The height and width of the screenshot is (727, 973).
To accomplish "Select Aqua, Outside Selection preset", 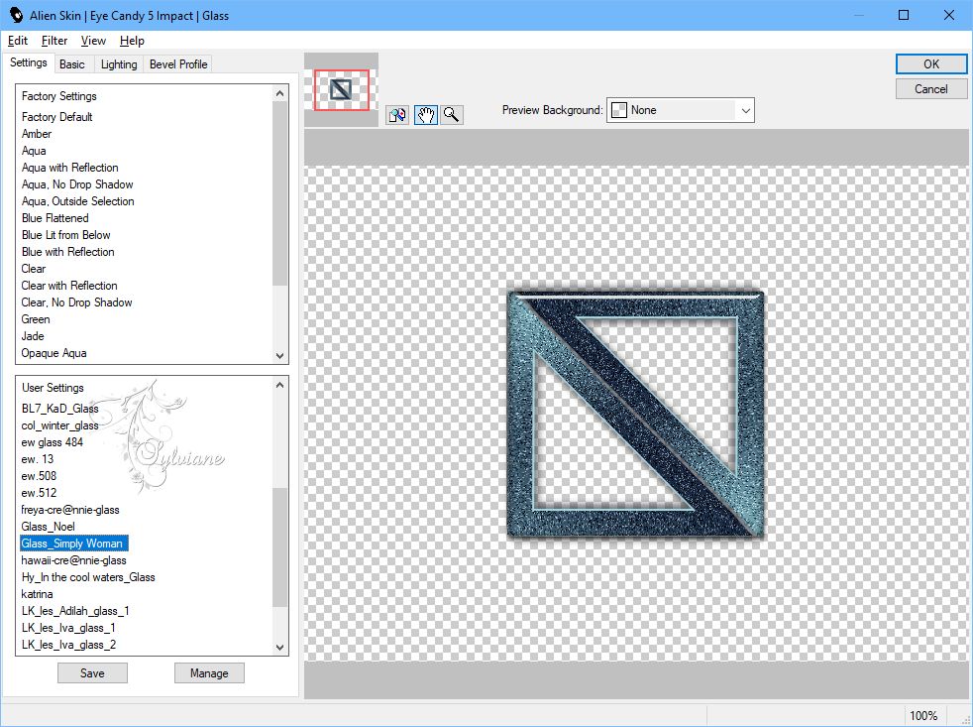I will pos(77,200).
